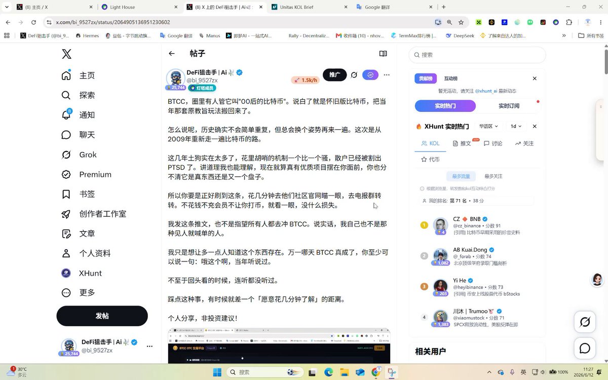The image size is (608, 380).
Task: Open Grok in the sidebar
Action: point(79,155)
